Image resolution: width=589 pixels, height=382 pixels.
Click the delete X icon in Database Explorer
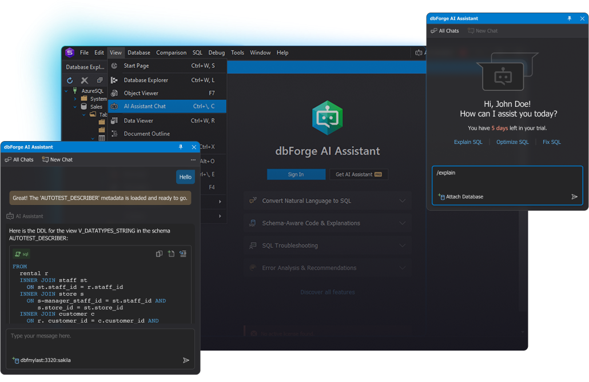pos(85,81)
